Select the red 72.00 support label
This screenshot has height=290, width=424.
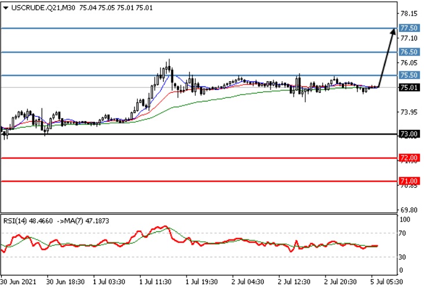click(409, 158)
